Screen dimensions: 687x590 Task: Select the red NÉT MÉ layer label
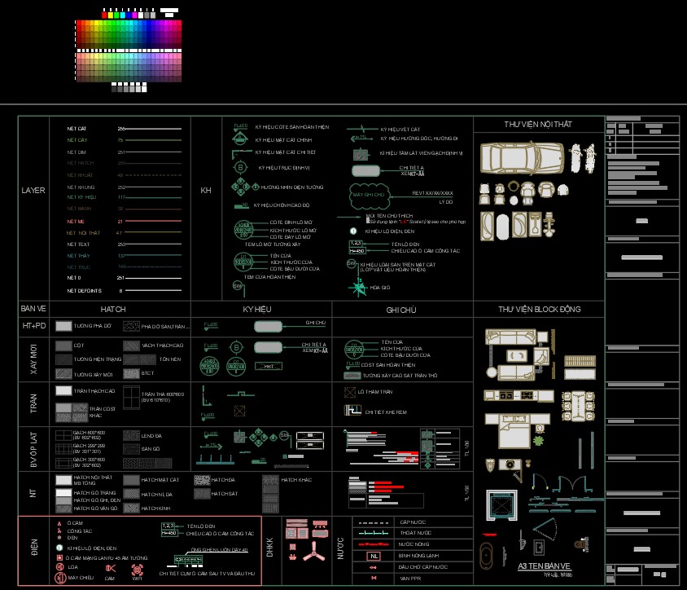coord(76,222)
